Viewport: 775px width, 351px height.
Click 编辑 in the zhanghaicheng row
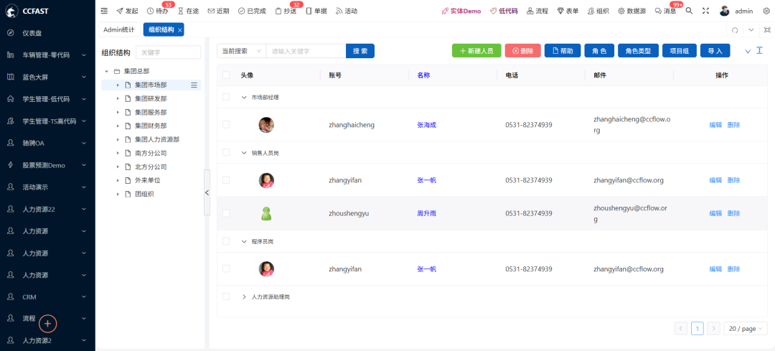click(715, 125)
